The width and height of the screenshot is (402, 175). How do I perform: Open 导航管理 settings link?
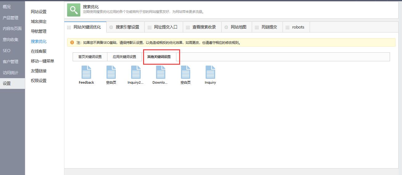[39, 31]
